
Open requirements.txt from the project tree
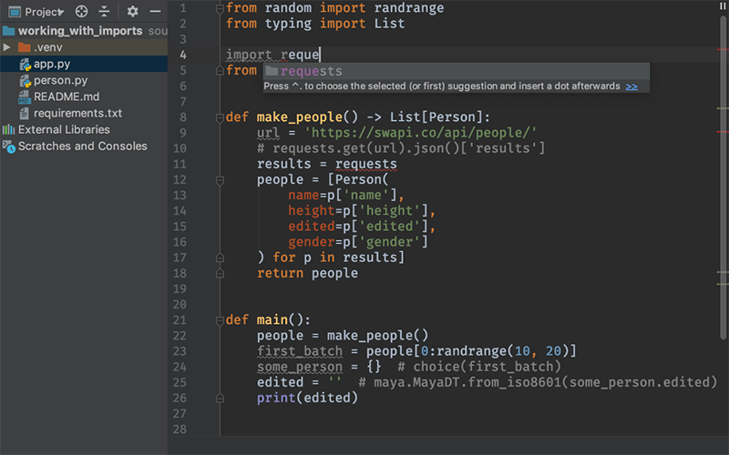pos(77,113)
